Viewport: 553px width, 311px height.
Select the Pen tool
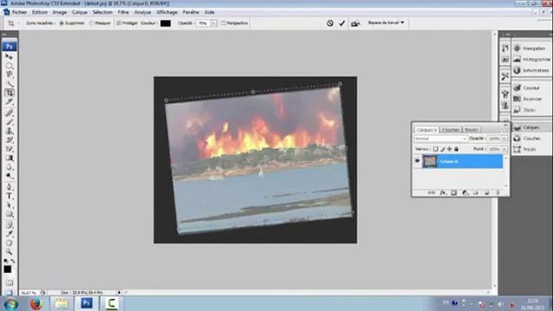10,187
